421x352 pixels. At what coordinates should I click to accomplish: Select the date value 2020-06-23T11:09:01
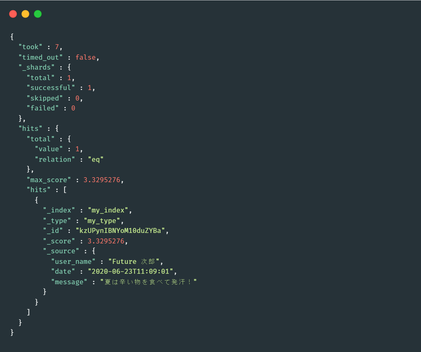click(x=130, y=272)
